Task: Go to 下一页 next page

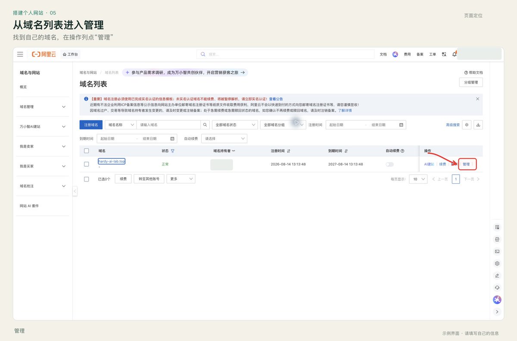Action: 472,179
